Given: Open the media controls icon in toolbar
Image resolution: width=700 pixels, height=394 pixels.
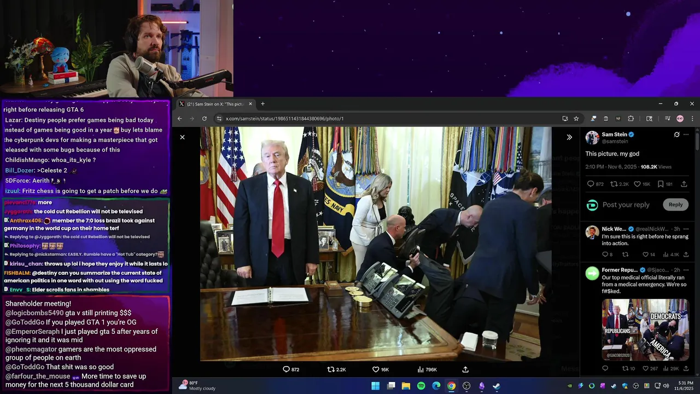Looking at the screenshot, I should 667,118.
